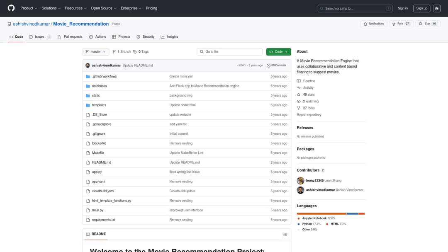Expand the Resources menu
The height and width of the screenshot is (252, 448).
[76, 8]
